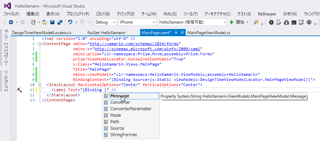Collapse the StackLayout element on line 10
The width and height of the screenshot is (320, 141).
tap(39, 85)
